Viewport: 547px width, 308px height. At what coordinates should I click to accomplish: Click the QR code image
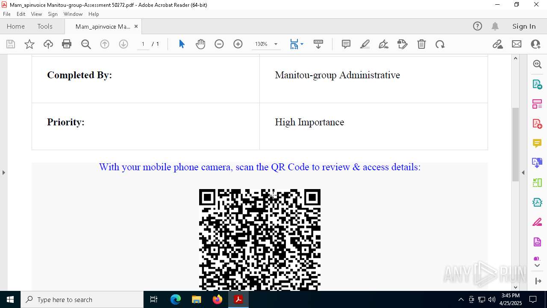(260, 240)
